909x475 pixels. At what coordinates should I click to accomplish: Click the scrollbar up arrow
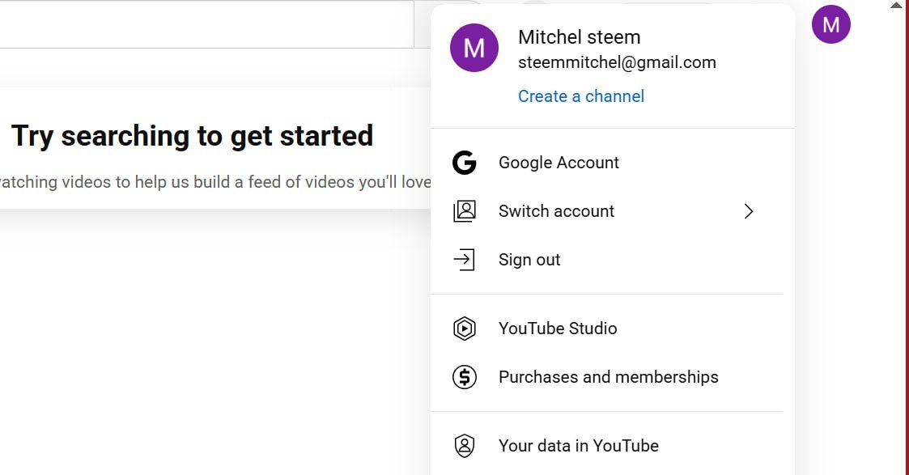(895, 5)
